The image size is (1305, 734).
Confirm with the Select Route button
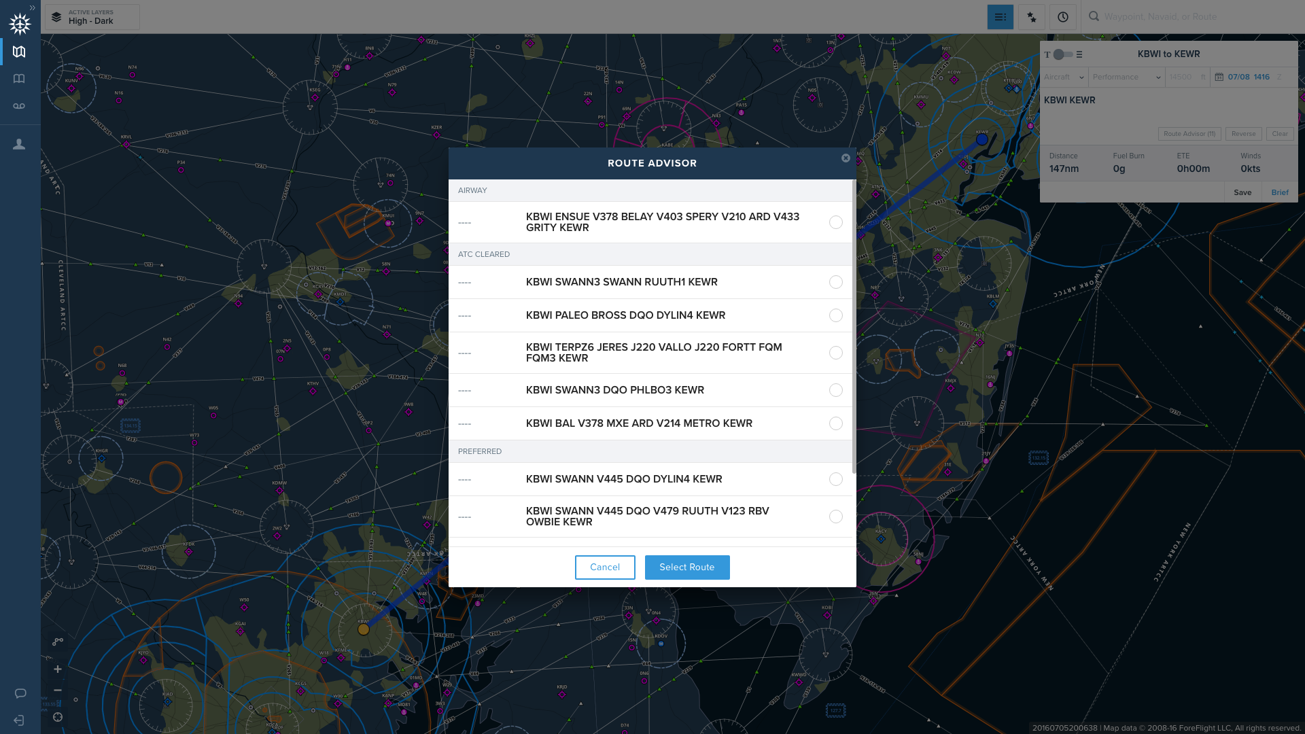(687, 567)
